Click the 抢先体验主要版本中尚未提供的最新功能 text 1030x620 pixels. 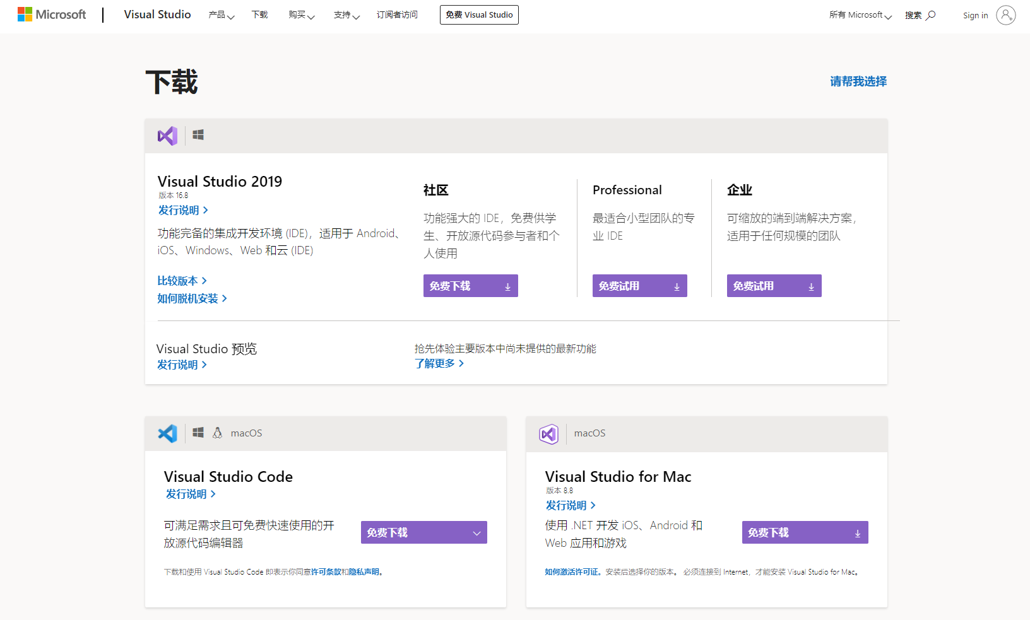pos(506,349)
